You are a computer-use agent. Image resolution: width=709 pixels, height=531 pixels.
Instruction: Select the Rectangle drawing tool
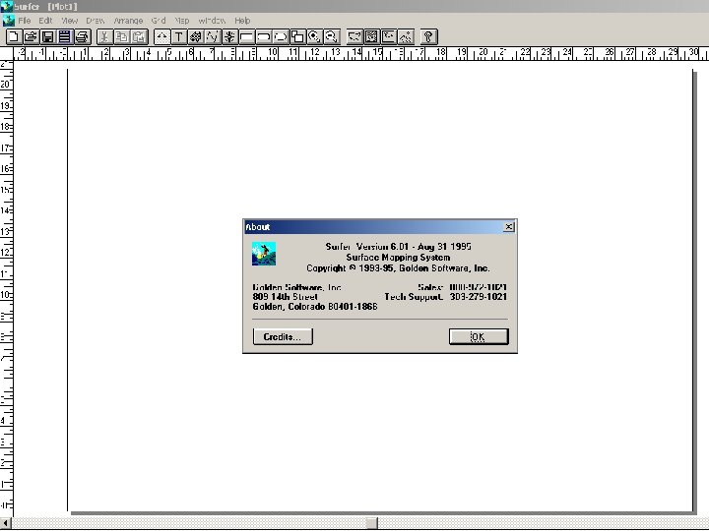[x=247, y=36]
